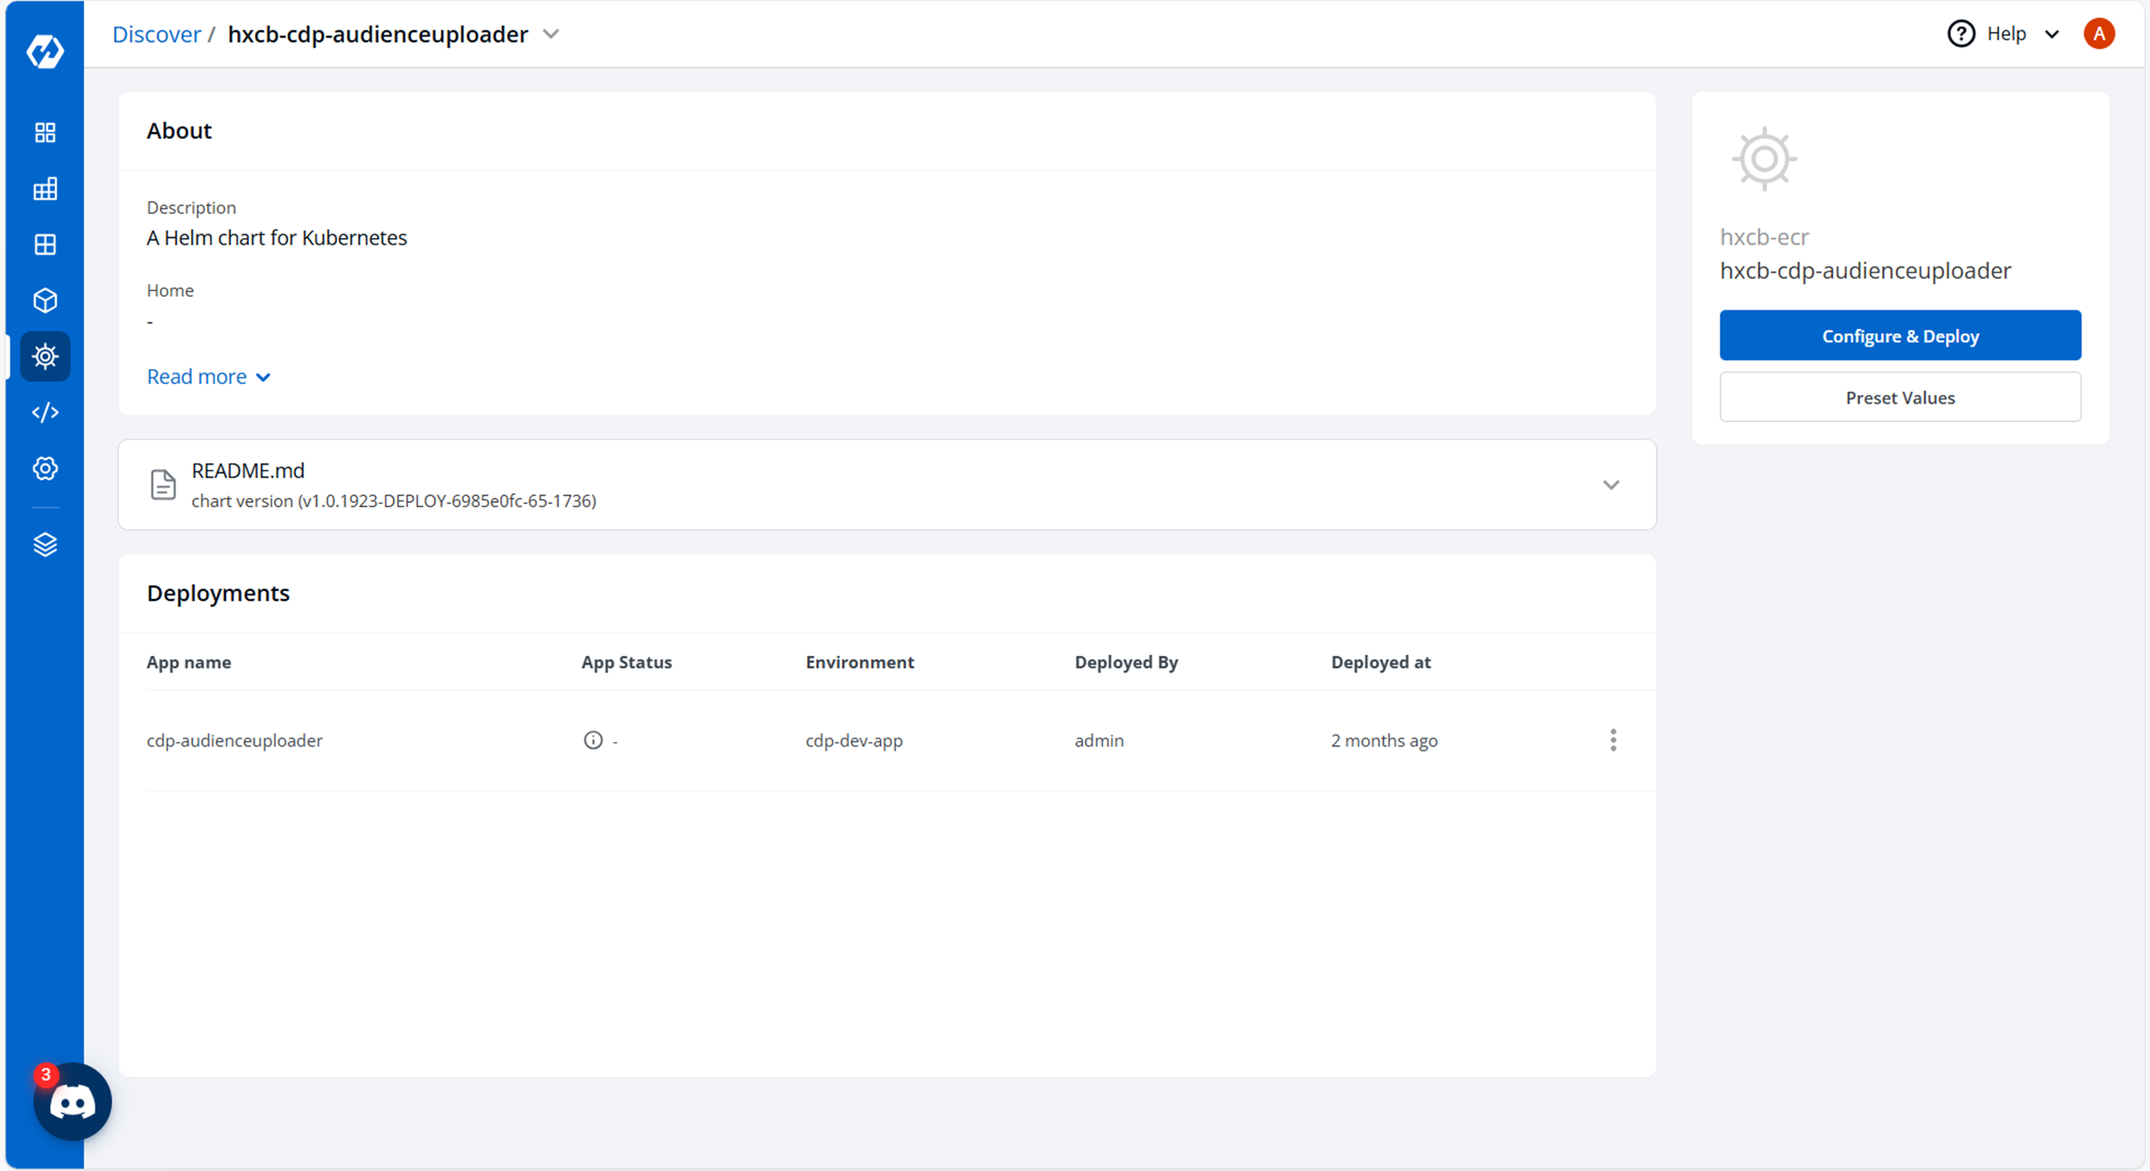Expand the README.md section chevron
The image size is (2150, 1171).
(x=1611, y=485)
